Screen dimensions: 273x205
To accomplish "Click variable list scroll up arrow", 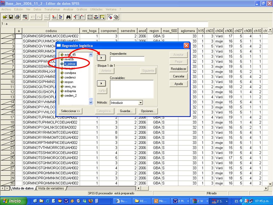I will coord(91,55).
